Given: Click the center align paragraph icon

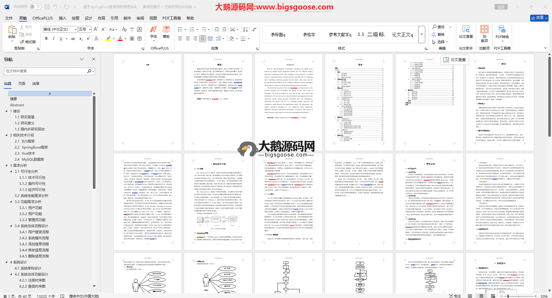Looking at the screenshot, I should click(x=188, y=39).
